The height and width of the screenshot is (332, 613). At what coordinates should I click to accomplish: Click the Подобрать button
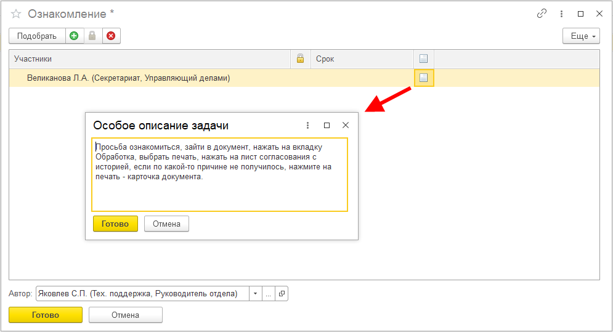[37, 36]
